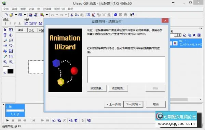Screen dimensions: 205x130
Task: Click the Save floppy disk icon
Action: pos(20,15)
